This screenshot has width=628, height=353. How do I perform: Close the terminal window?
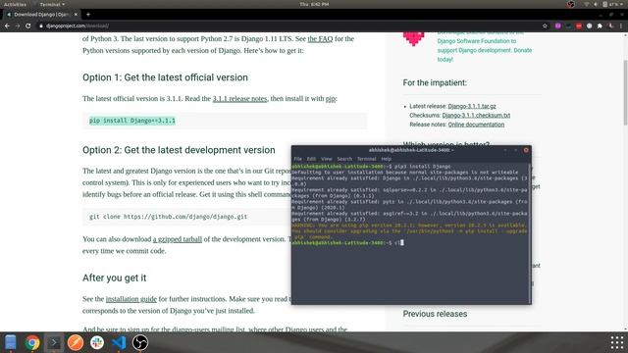pos(526,150)
